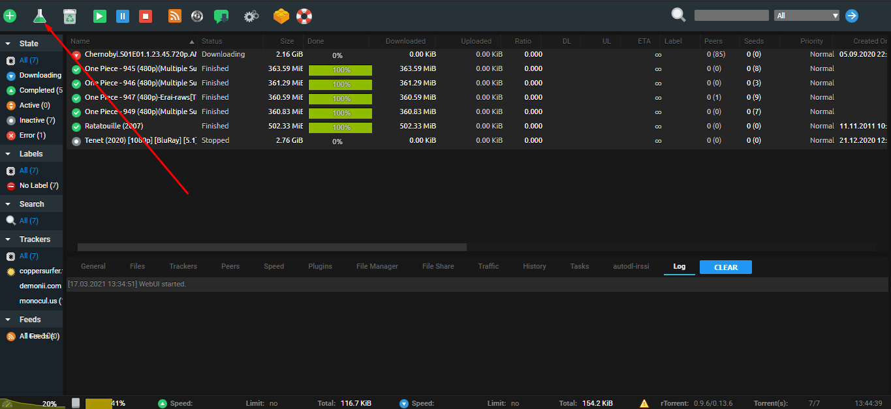Open the search category dropdown

tap(806, 14)
